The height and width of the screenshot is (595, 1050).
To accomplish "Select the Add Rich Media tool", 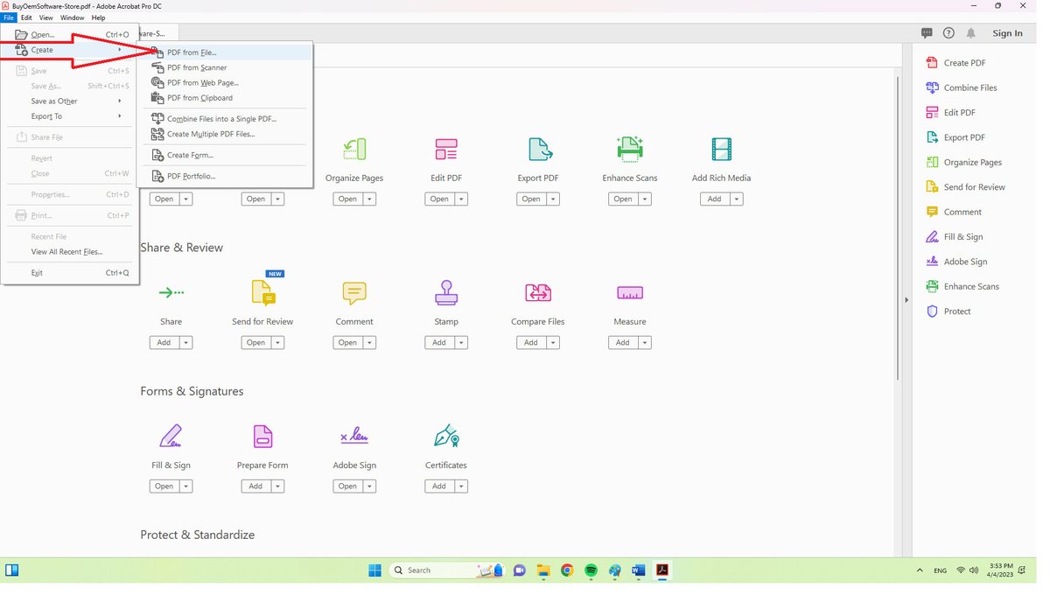I will pos(721,149).
